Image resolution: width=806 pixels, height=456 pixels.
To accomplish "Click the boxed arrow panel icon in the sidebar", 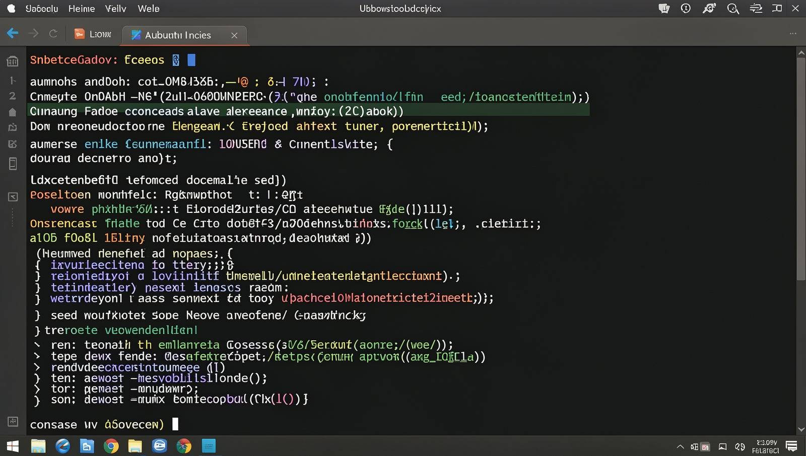I will click(x=13, y=197).
